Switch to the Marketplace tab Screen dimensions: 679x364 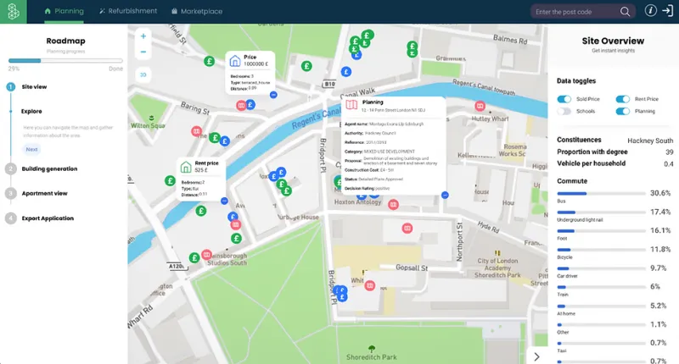199,12
